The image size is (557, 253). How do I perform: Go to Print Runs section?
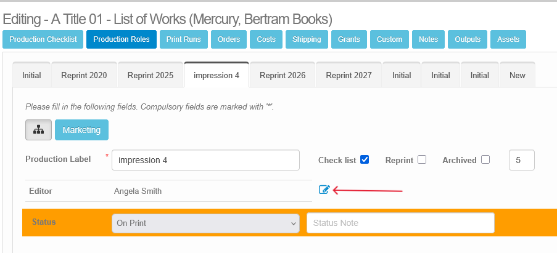[x=183, y=39]
